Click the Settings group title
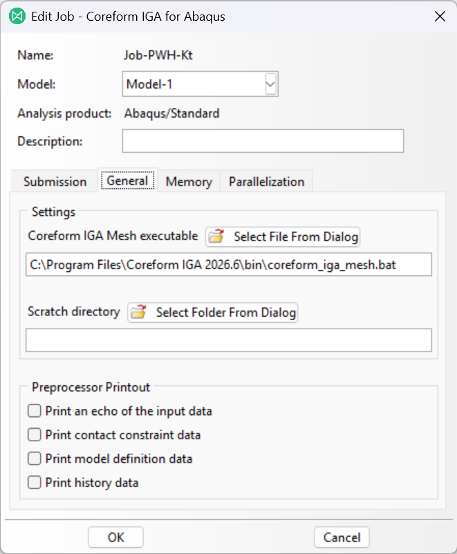 point(54,212)
